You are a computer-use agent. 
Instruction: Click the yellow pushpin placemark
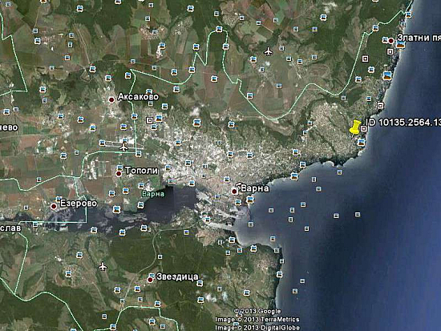coord(355,127)
